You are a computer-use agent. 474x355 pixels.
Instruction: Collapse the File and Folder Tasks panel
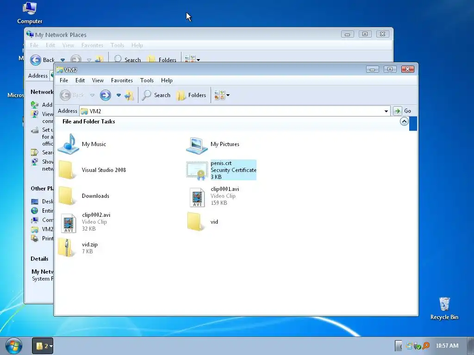(404, 122)
